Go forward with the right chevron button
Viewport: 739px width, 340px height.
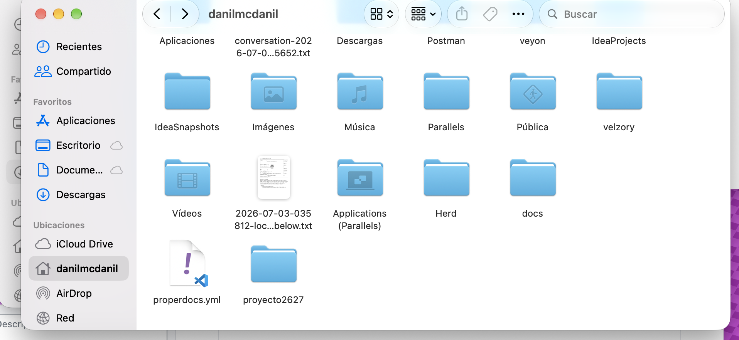click(x=185, y=14)
